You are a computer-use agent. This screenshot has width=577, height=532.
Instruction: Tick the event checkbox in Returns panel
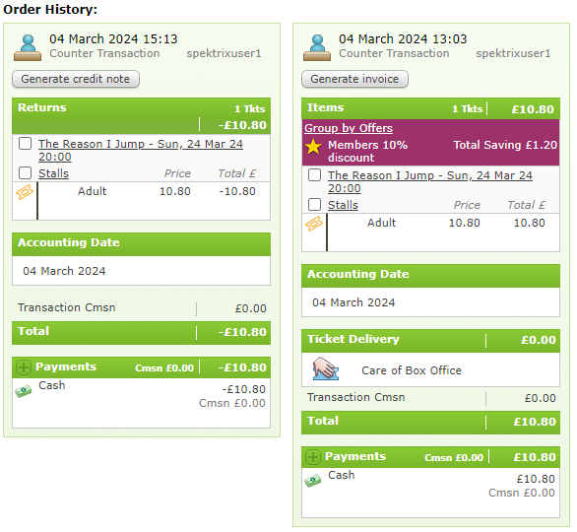pos(25,143)
